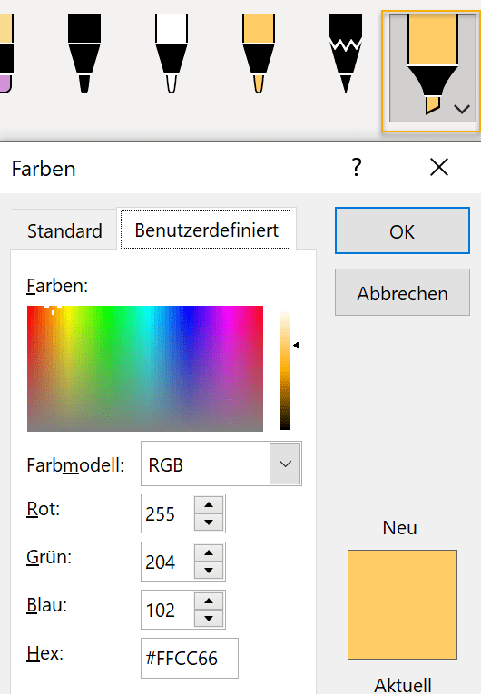Image resolution: width=481 pixels, height=694 pixels.
Task: Click the Farben label above spectrum
Action: coord(57,286)
